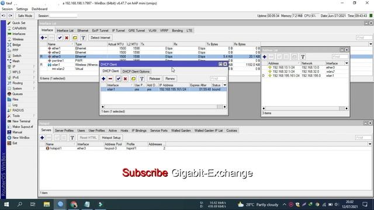Disable selected interface with red X
Image resolution: width=374 pixels, height=210 pixels.
tap(67, 37)
